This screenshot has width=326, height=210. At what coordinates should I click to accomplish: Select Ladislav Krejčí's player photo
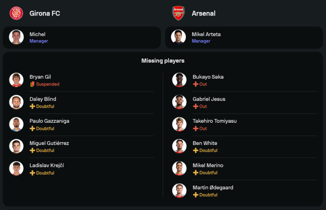coord(16,169)
